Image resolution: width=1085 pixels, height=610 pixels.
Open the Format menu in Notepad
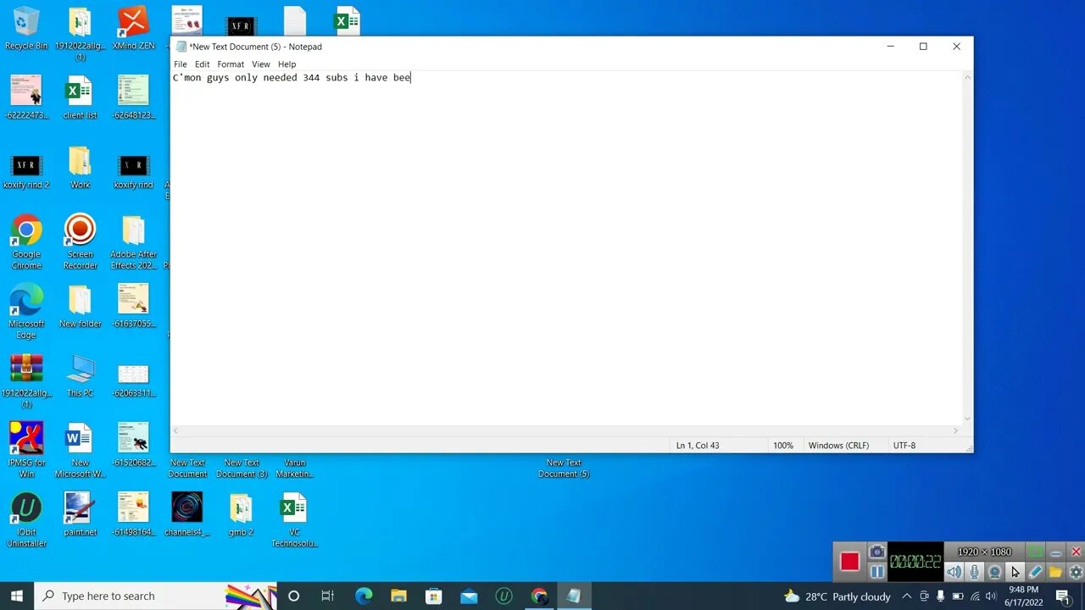231,64
